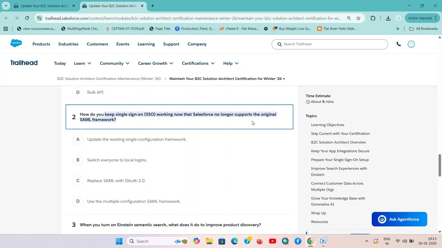Expand the Learn dropdown menu
This screenshot has width=442, height=248.
point(83,63)
